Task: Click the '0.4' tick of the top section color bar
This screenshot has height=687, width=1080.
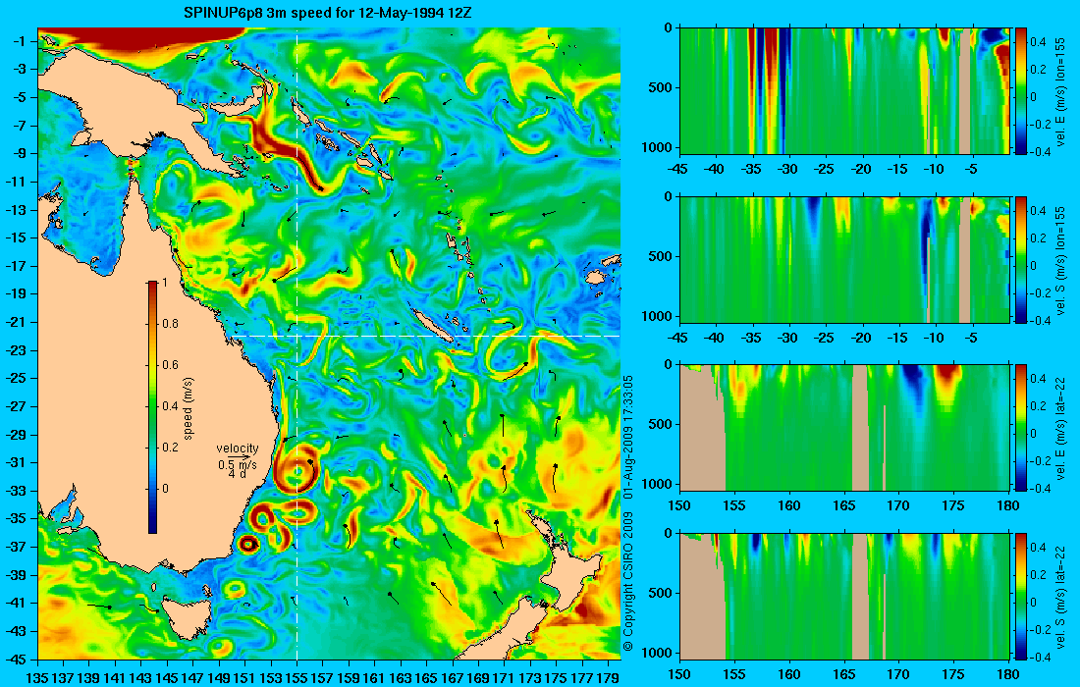Action: [x=1038, y=42]
